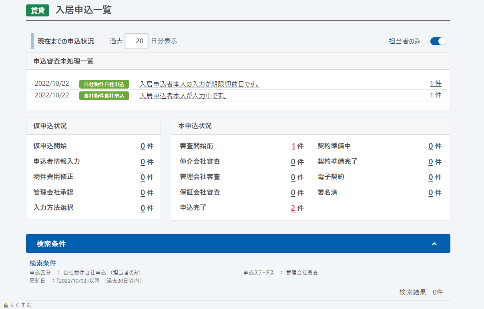Click the 保証会社審査 count
The height and width of the screenshot is (309, 484).
293,193
